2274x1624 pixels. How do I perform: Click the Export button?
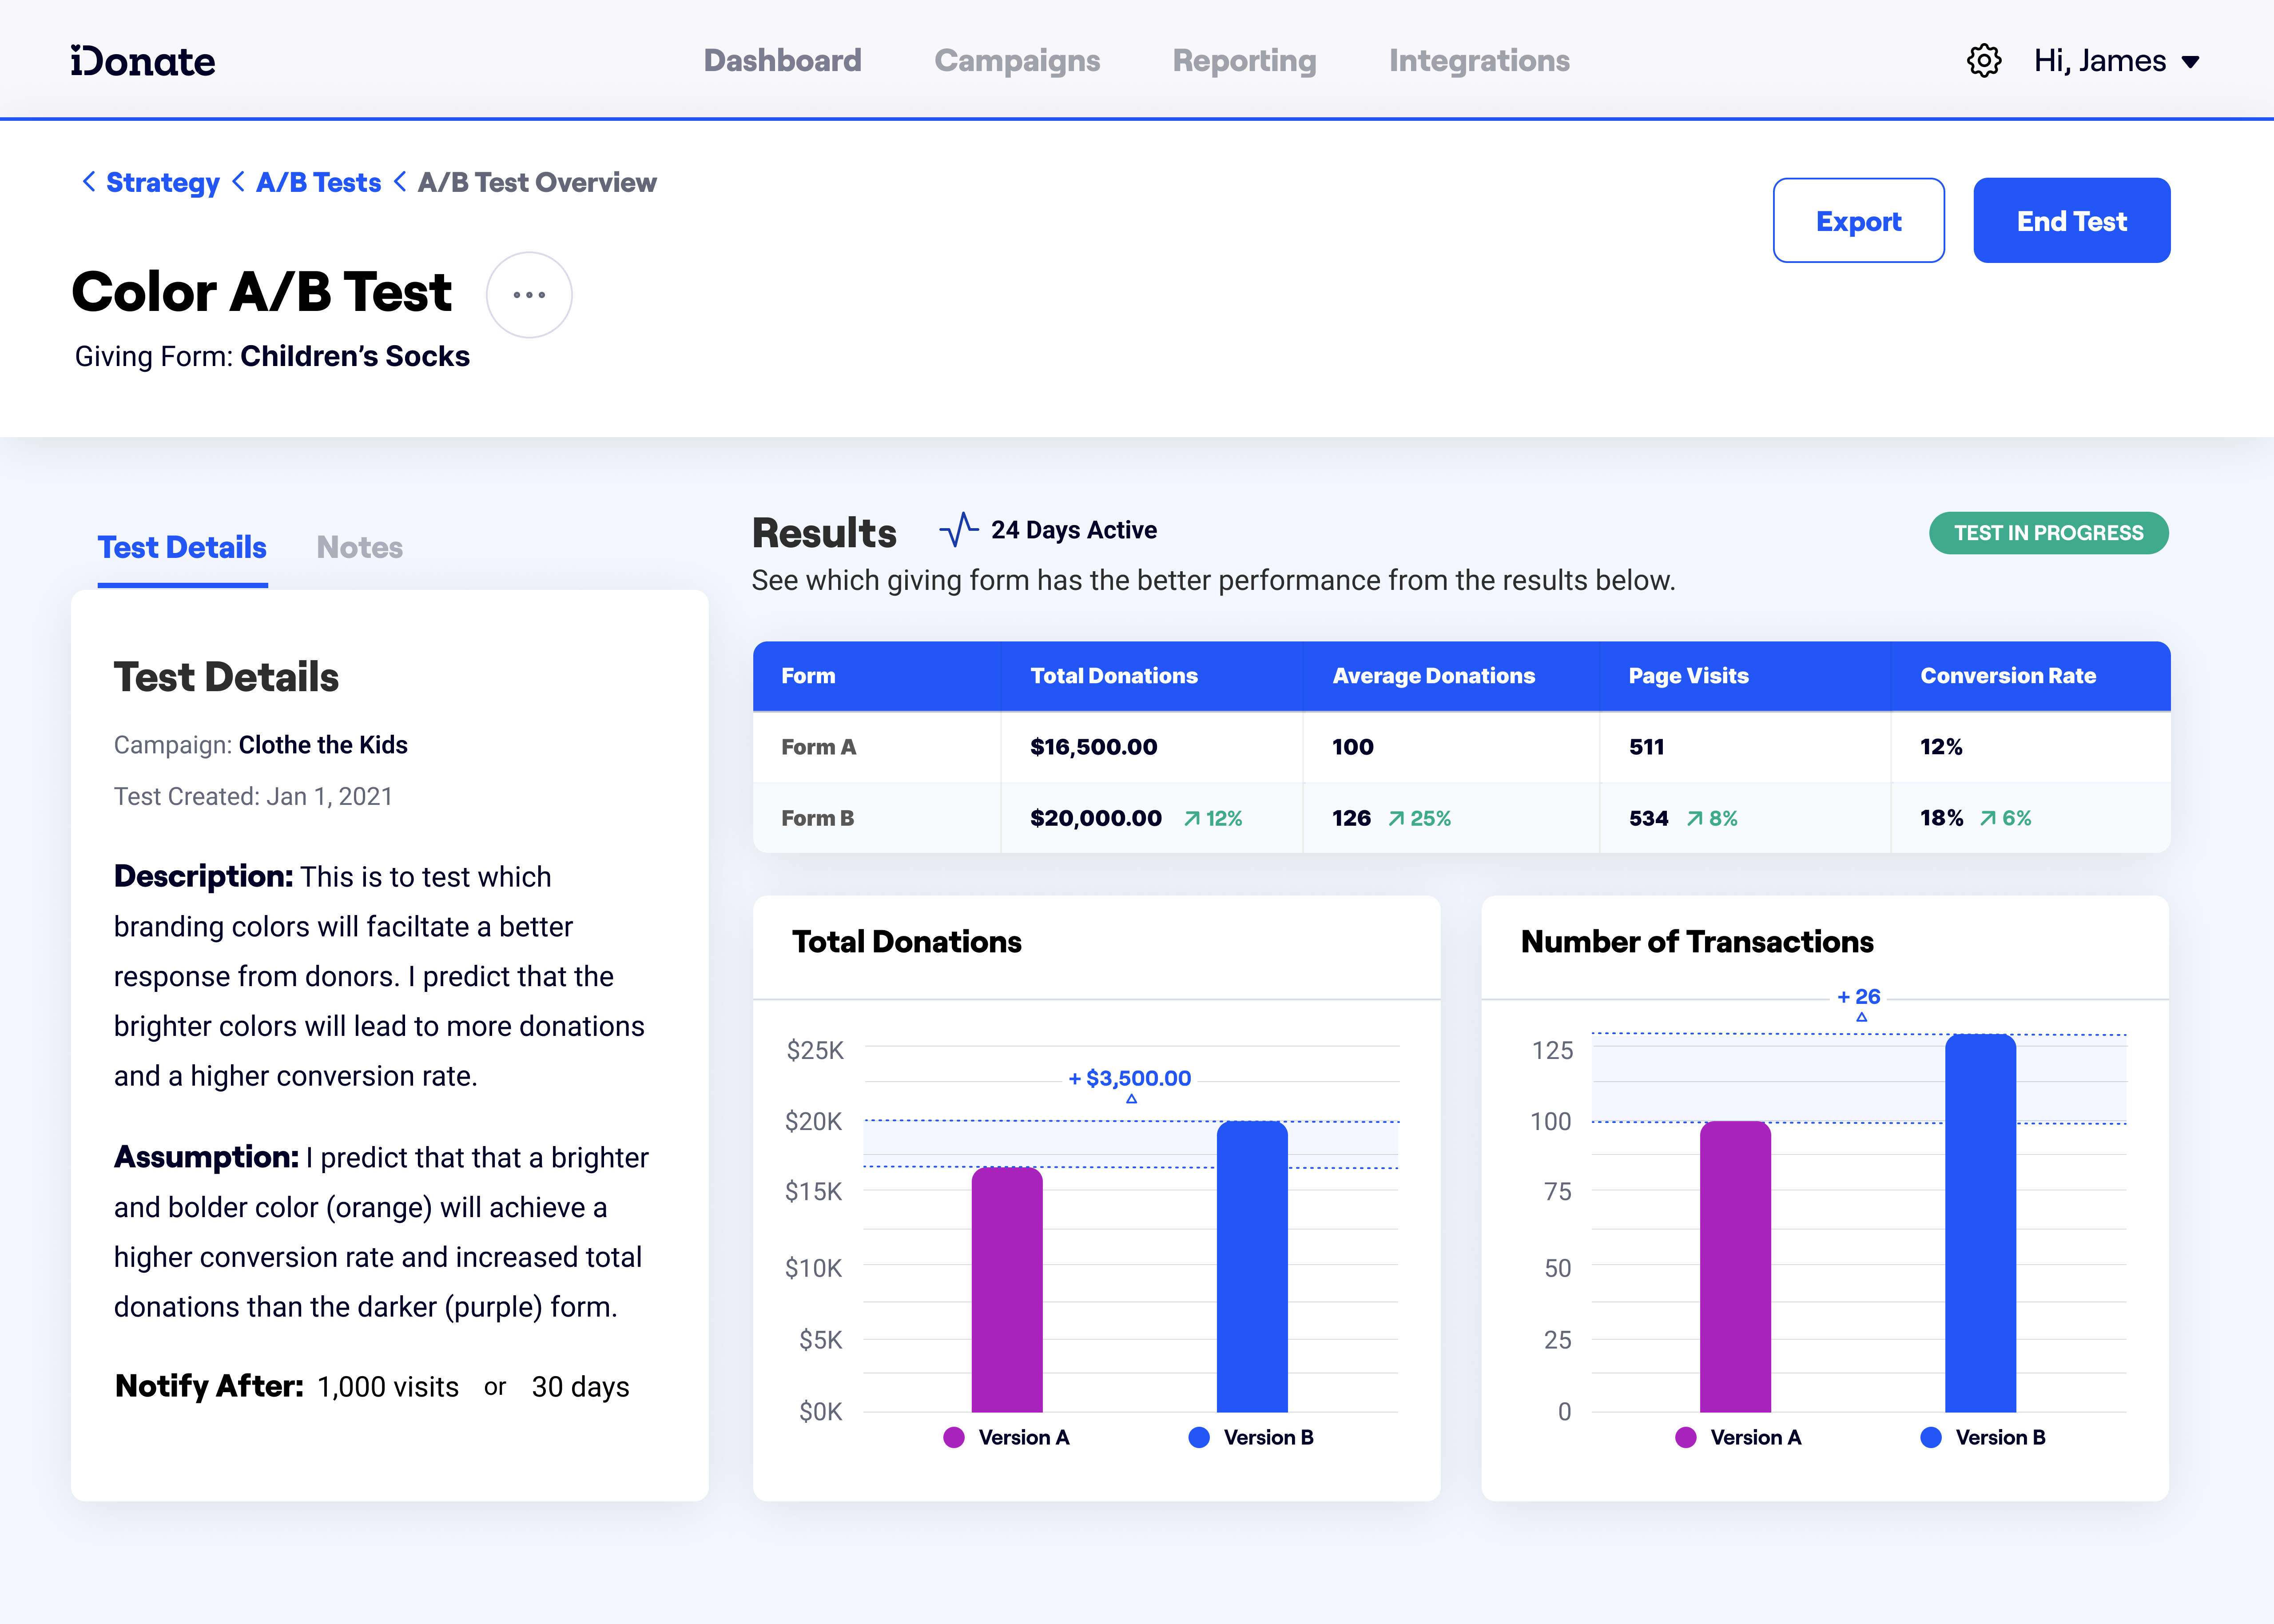coord(1857,221)
